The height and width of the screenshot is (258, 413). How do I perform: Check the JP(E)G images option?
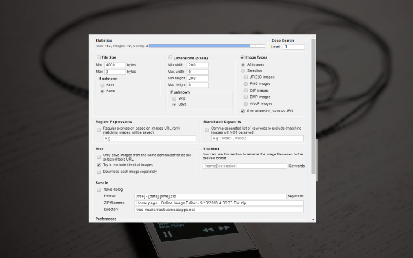pyautogui.click(x=247, y=77)
